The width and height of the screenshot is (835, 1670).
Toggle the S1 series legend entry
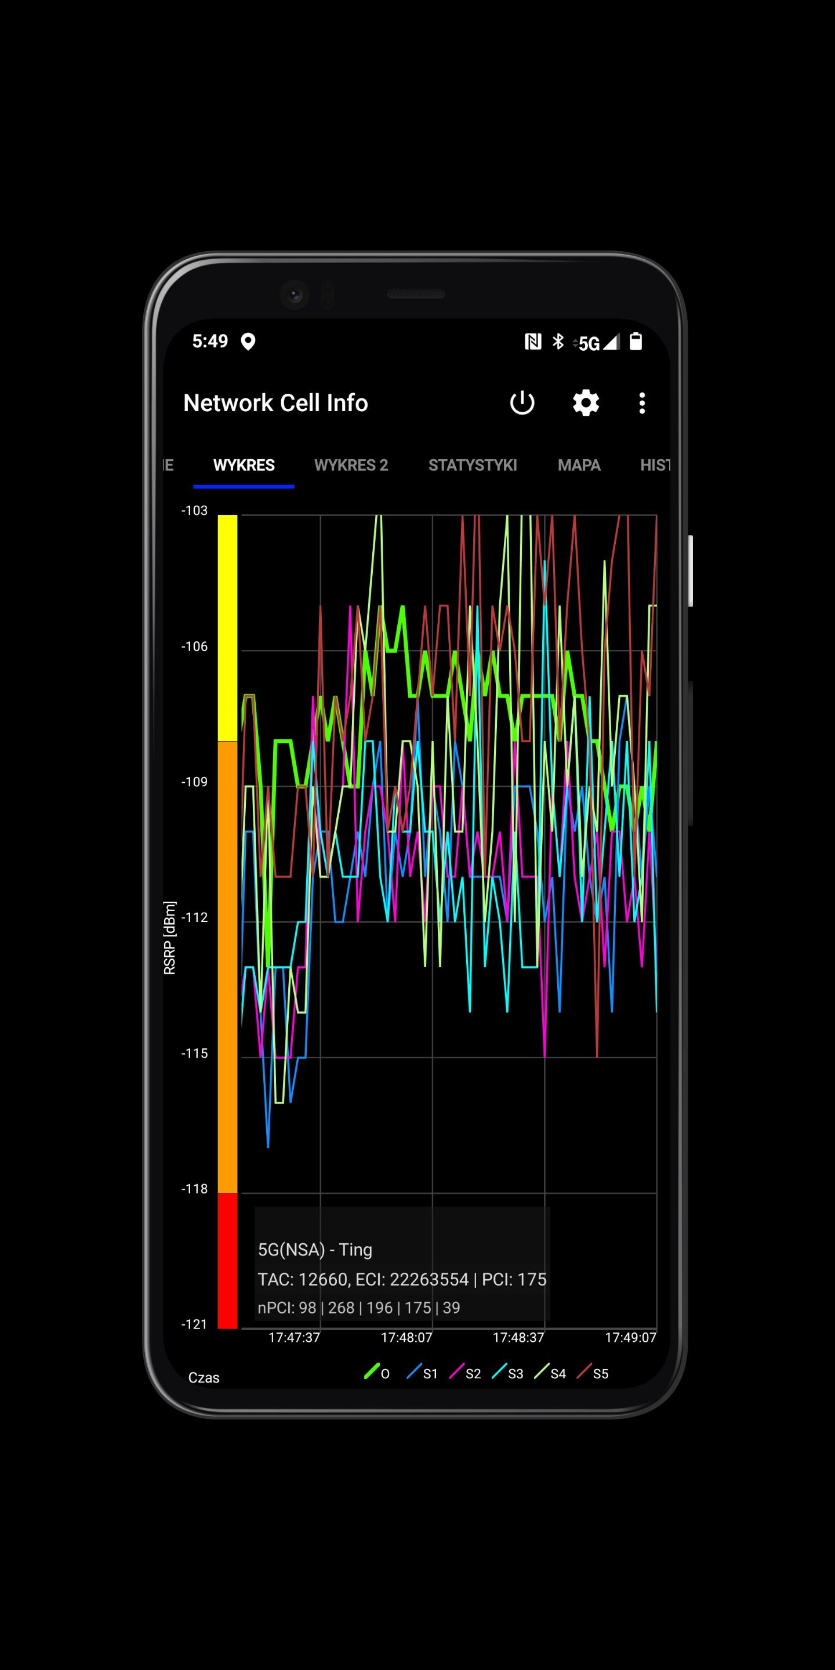tap(422, 1373)
